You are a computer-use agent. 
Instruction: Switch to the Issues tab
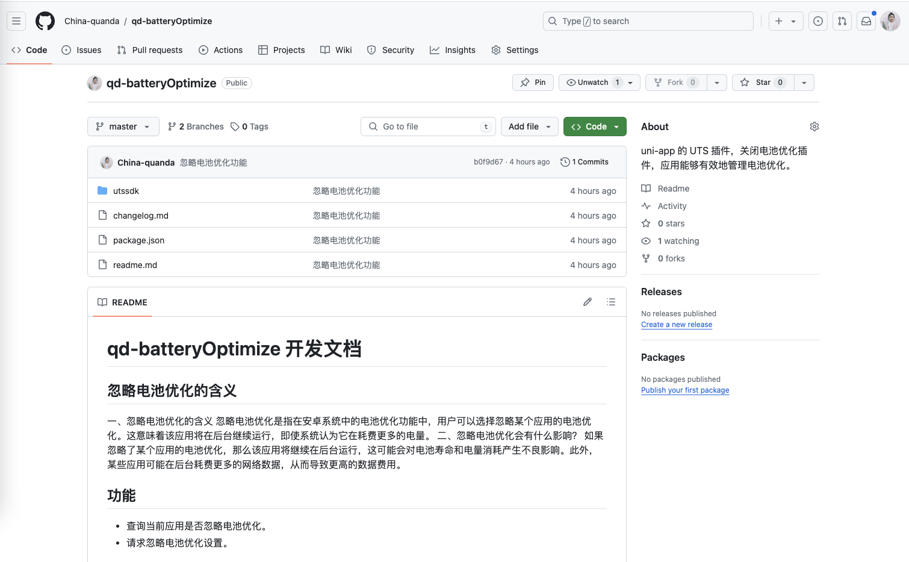tap(82, 50)
